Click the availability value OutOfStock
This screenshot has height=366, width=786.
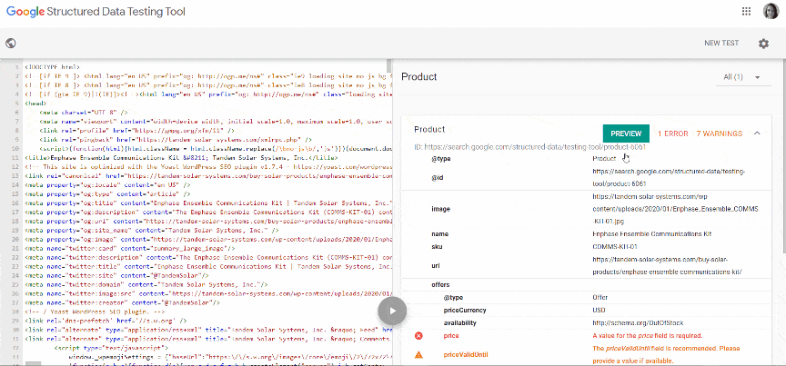[638, 323]
